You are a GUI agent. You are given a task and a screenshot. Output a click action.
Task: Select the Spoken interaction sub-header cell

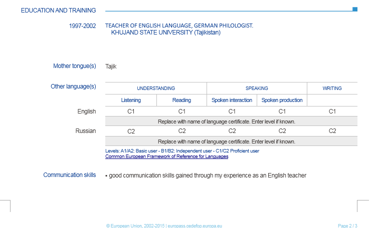click(232, 100)
